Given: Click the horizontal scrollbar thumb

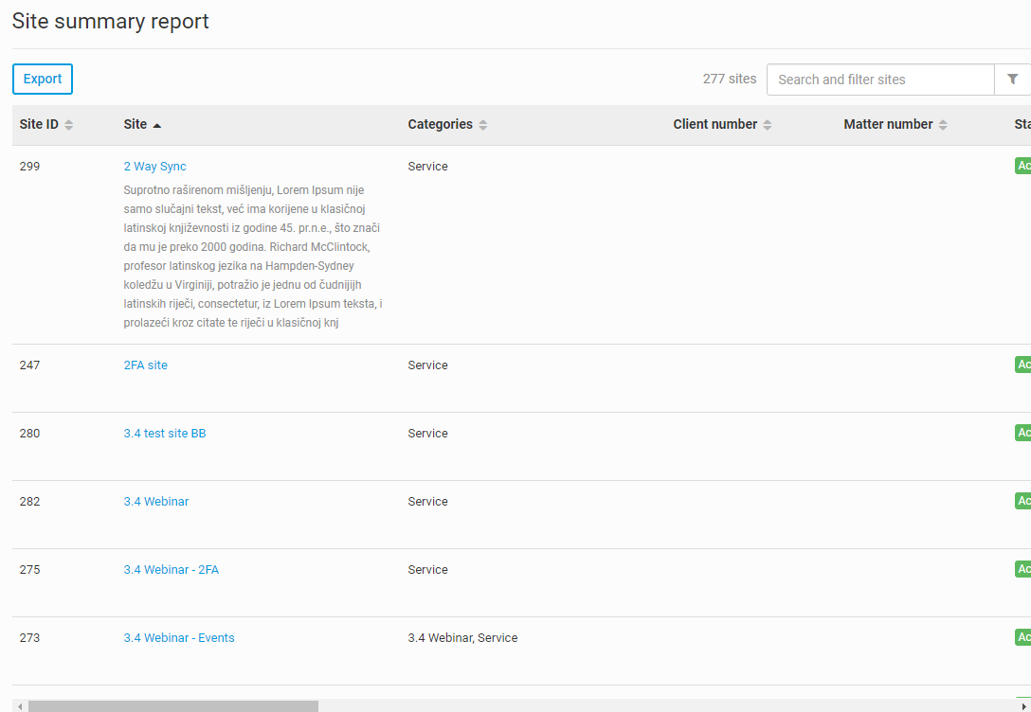Looking at the screenshot, I should click(172, 705).
